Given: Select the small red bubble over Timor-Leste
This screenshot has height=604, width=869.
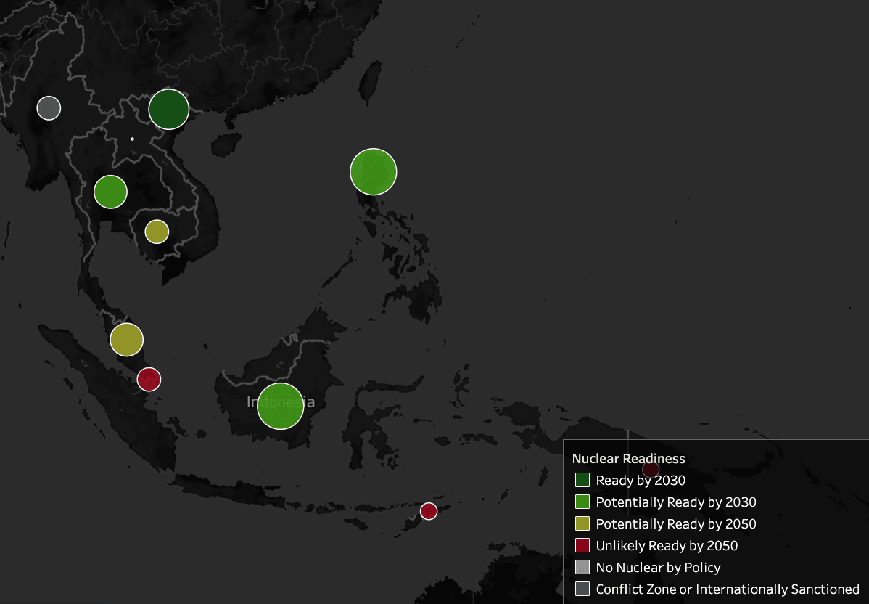Looking at the screenshot, I should [429, 511].
